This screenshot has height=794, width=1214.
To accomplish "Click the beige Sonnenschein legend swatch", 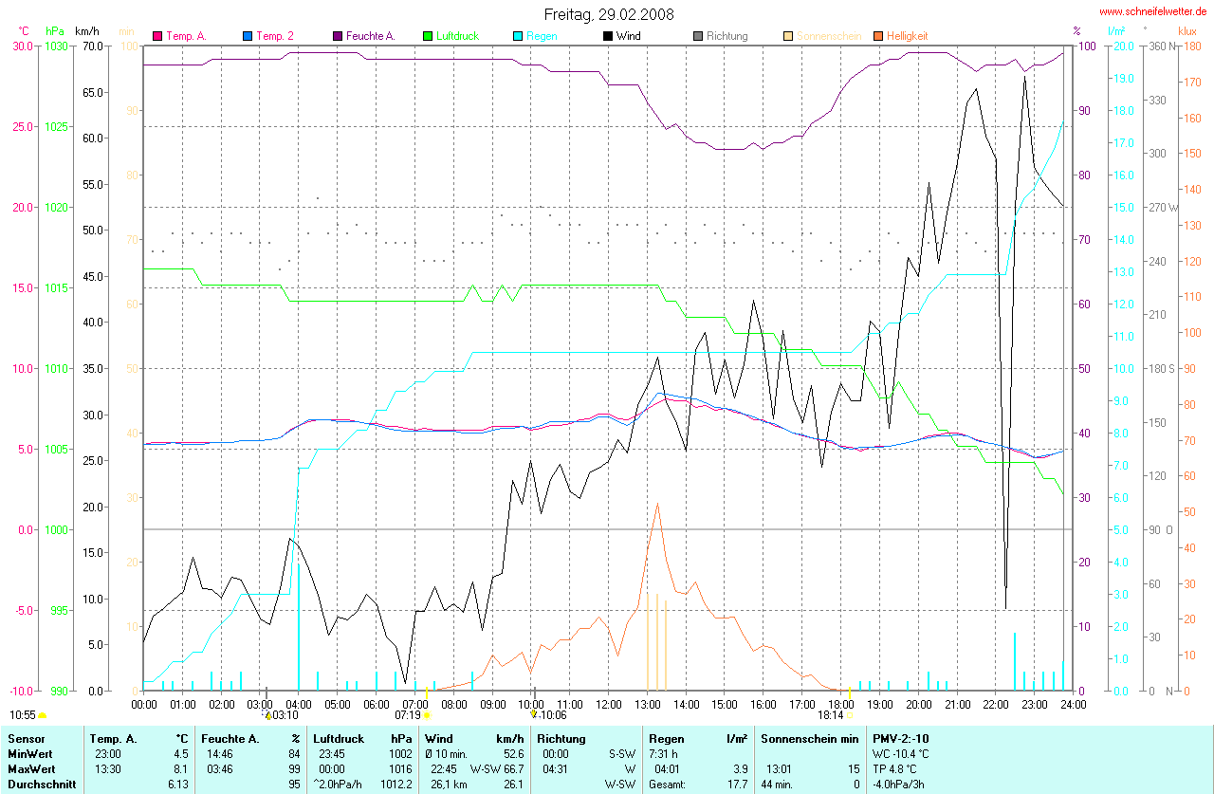I will tap(787, 36).
